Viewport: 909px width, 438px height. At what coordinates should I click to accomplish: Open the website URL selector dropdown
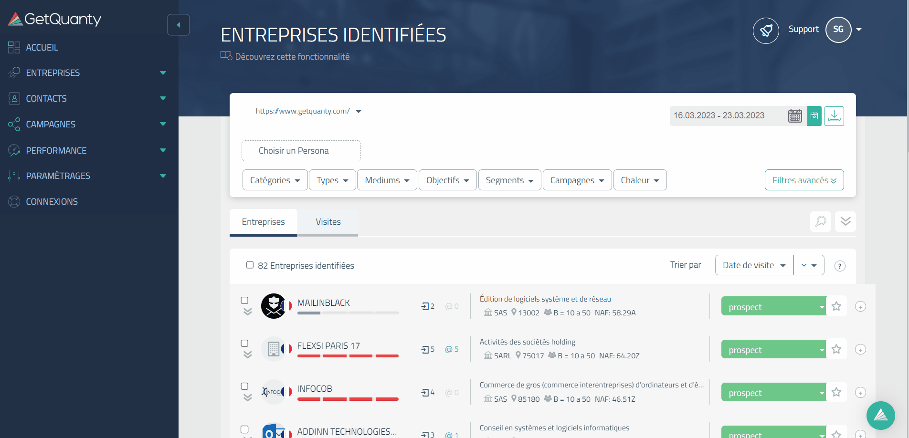(308, 111)
